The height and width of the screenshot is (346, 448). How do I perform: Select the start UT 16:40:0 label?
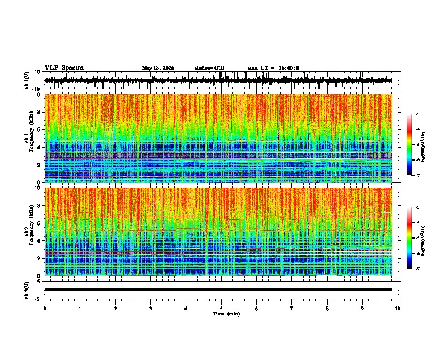[x=273, y=68]
